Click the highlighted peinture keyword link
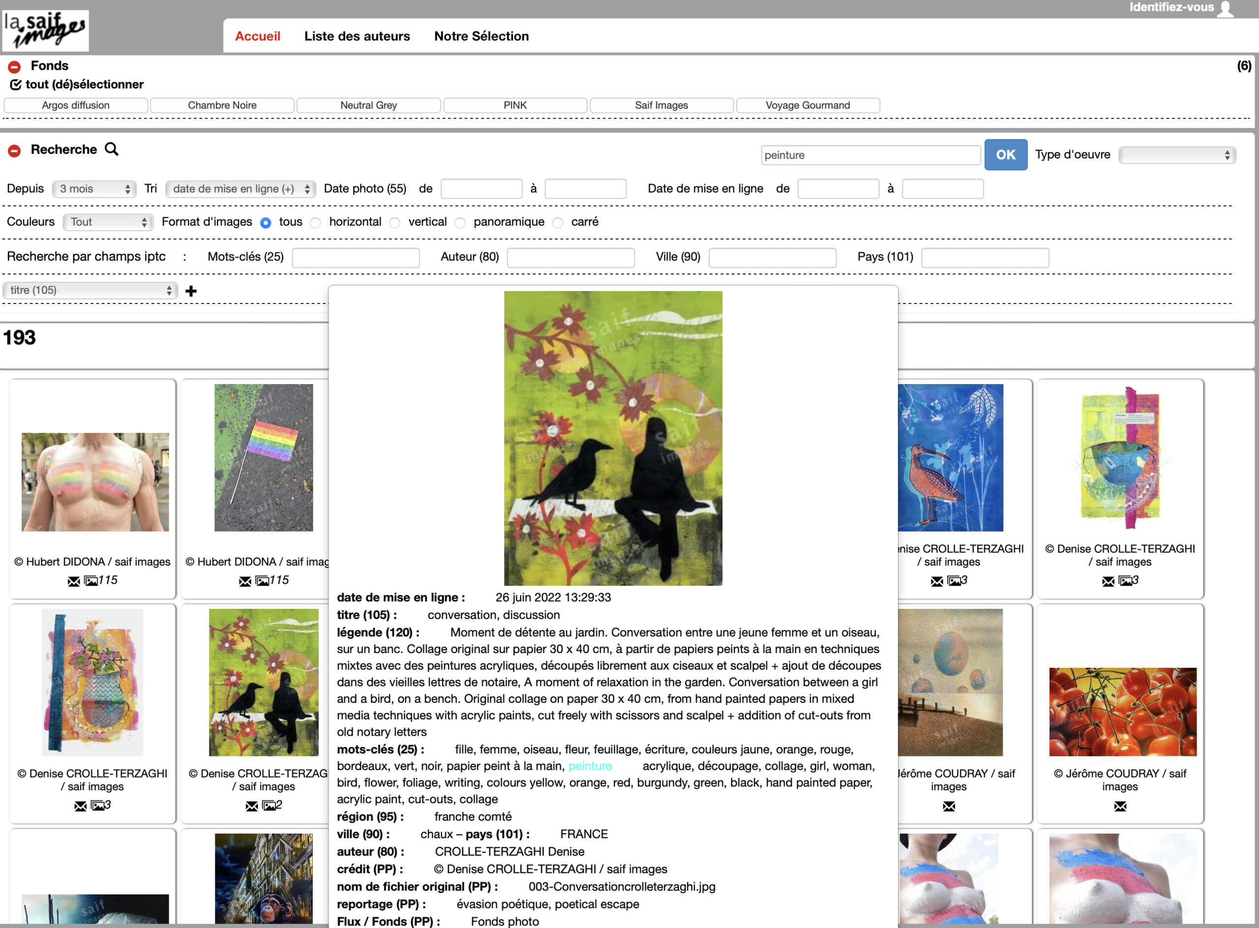The image size is (1259, 928). [x=590, y=766]
